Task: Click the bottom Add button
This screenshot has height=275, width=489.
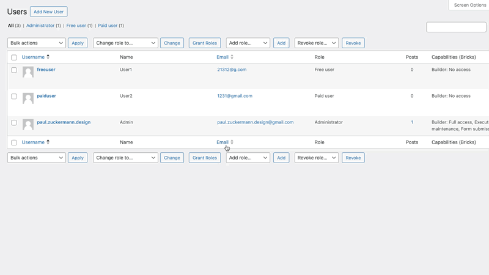Action: pyautogui.click(x=281, y=158)
